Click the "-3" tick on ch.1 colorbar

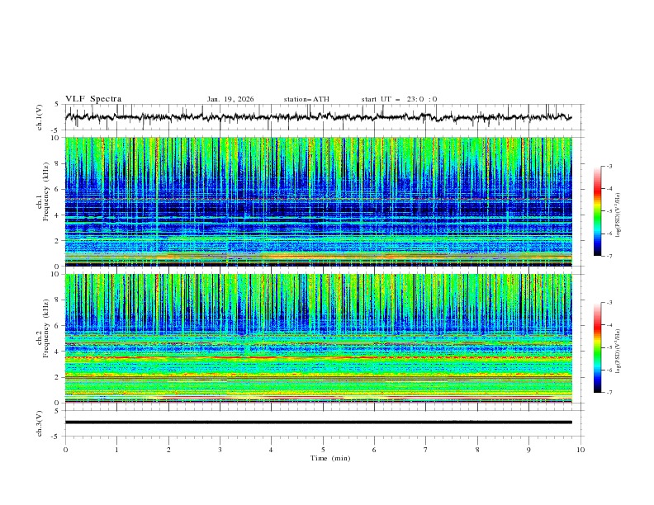point(609,166)
